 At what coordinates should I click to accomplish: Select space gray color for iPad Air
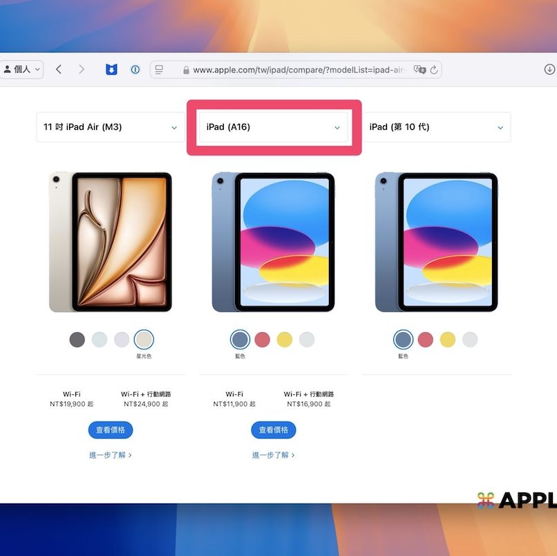(x=77, y=340)
